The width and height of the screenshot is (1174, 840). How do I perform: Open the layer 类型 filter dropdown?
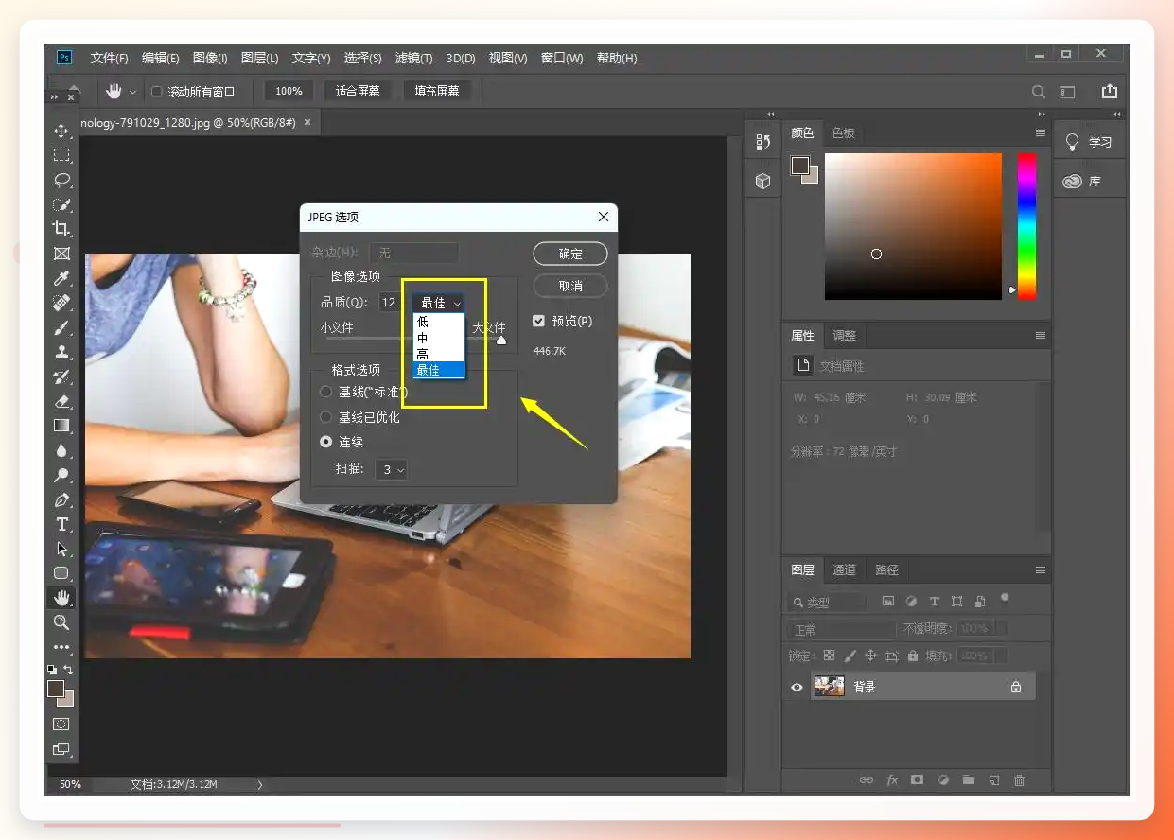click(826, 602)
